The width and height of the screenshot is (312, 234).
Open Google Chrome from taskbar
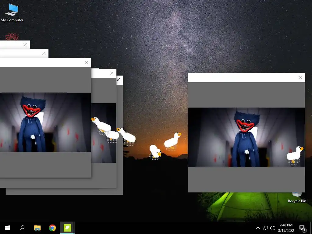52,228
